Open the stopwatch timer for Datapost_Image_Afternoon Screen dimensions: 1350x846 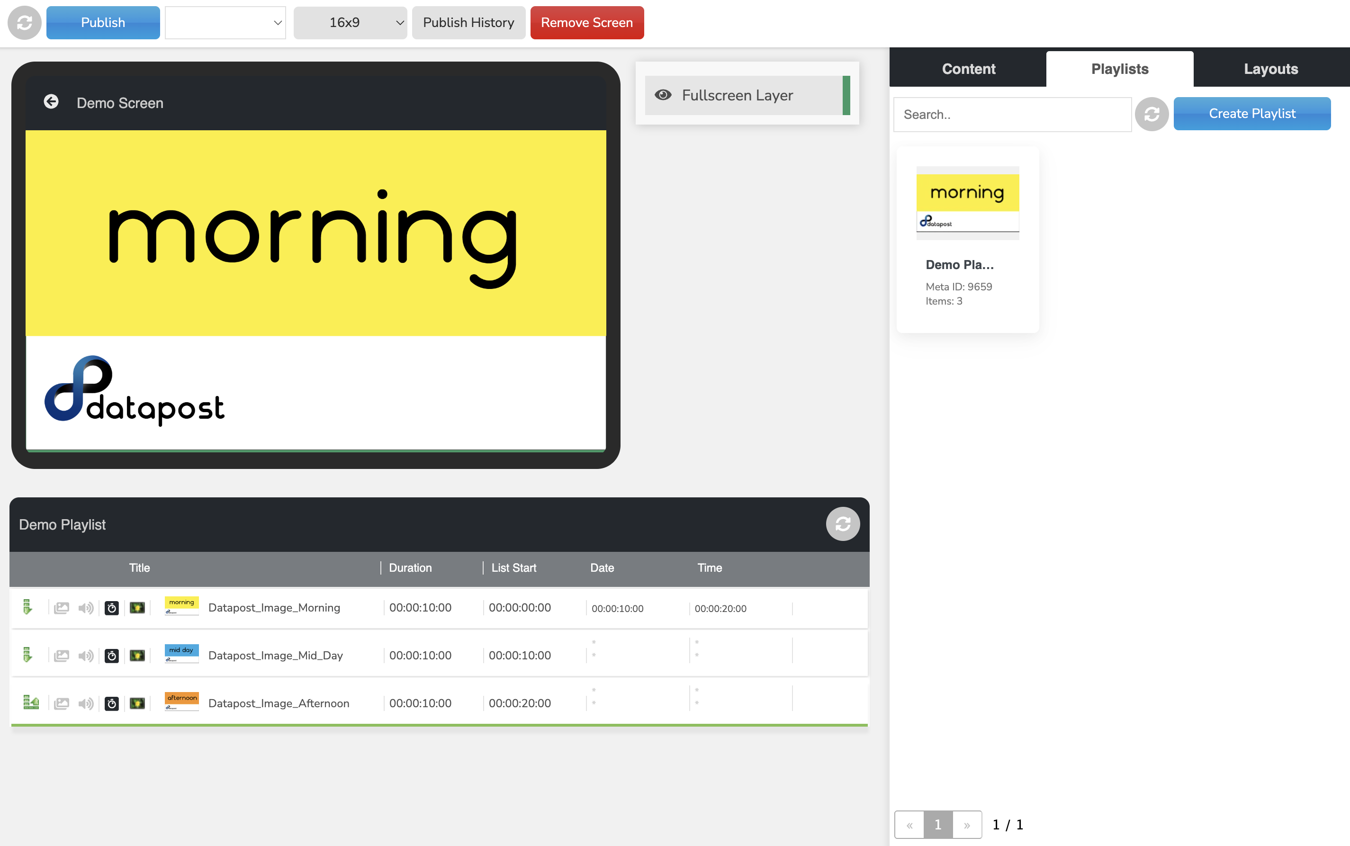pyautogui.click(x=112, y=703)
